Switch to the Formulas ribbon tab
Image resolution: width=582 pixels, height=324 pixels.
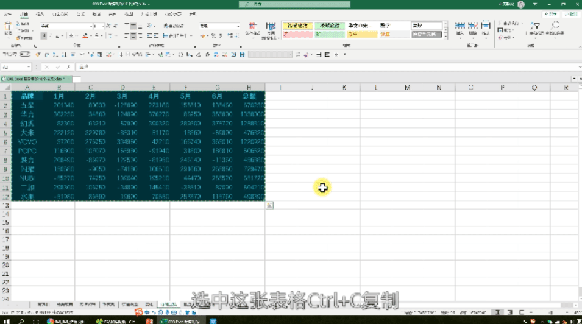coord(80,14)
